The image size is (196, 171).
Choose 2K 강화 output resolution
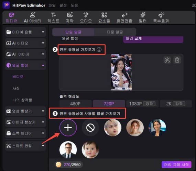pos(176,104)
